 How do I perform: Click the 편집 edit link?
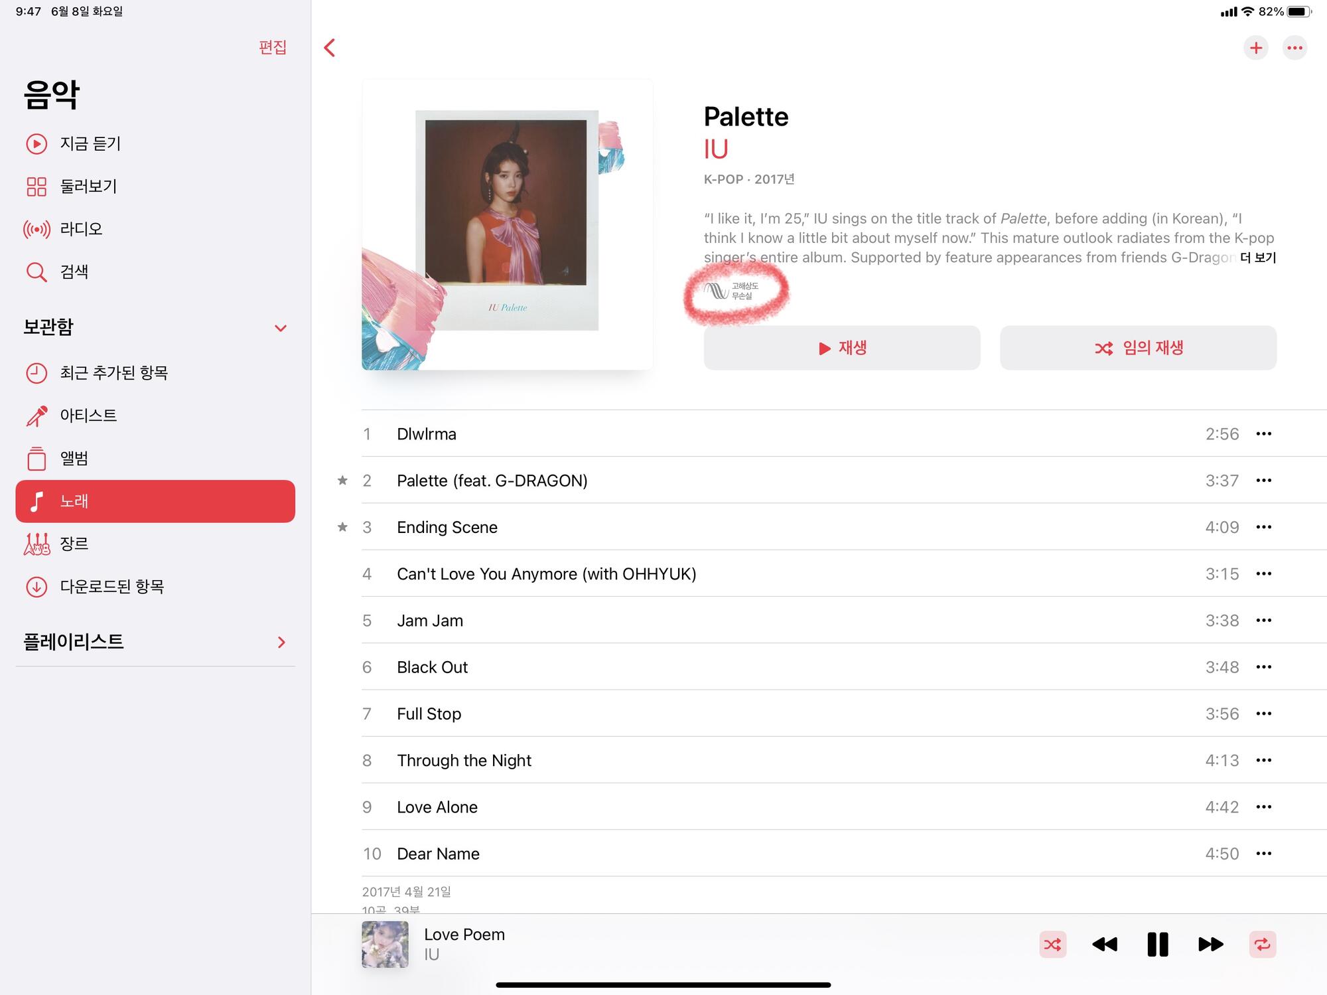pyautogui.click(x=273, y=47)
